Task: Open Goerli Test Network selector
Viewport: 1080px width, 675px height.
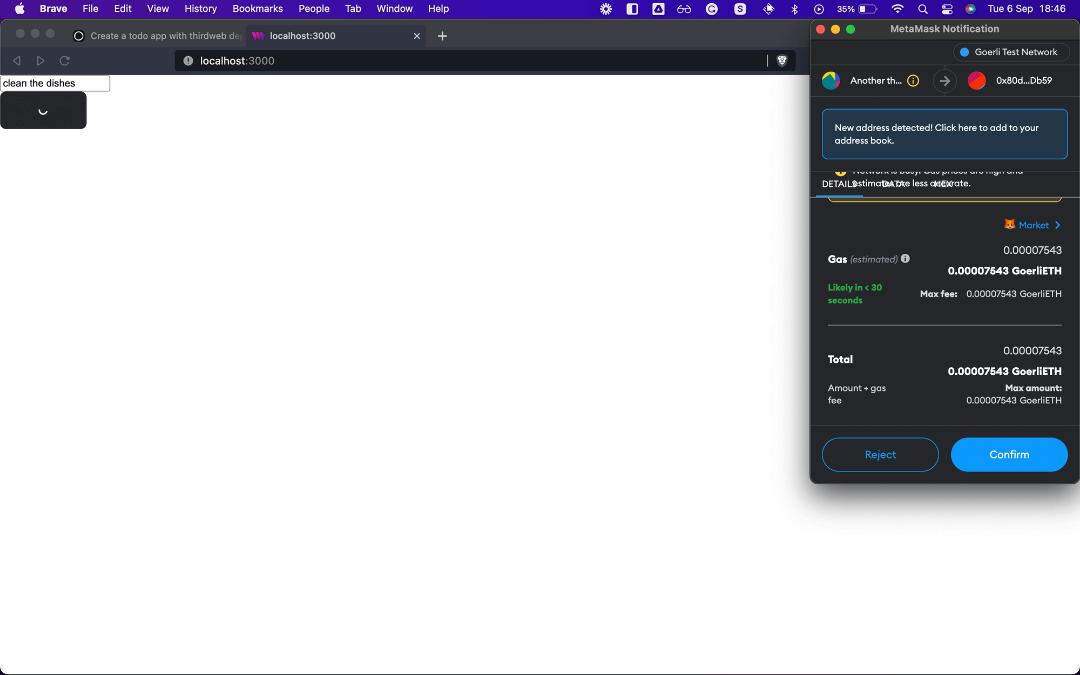Action: (x=1010, y=52)
